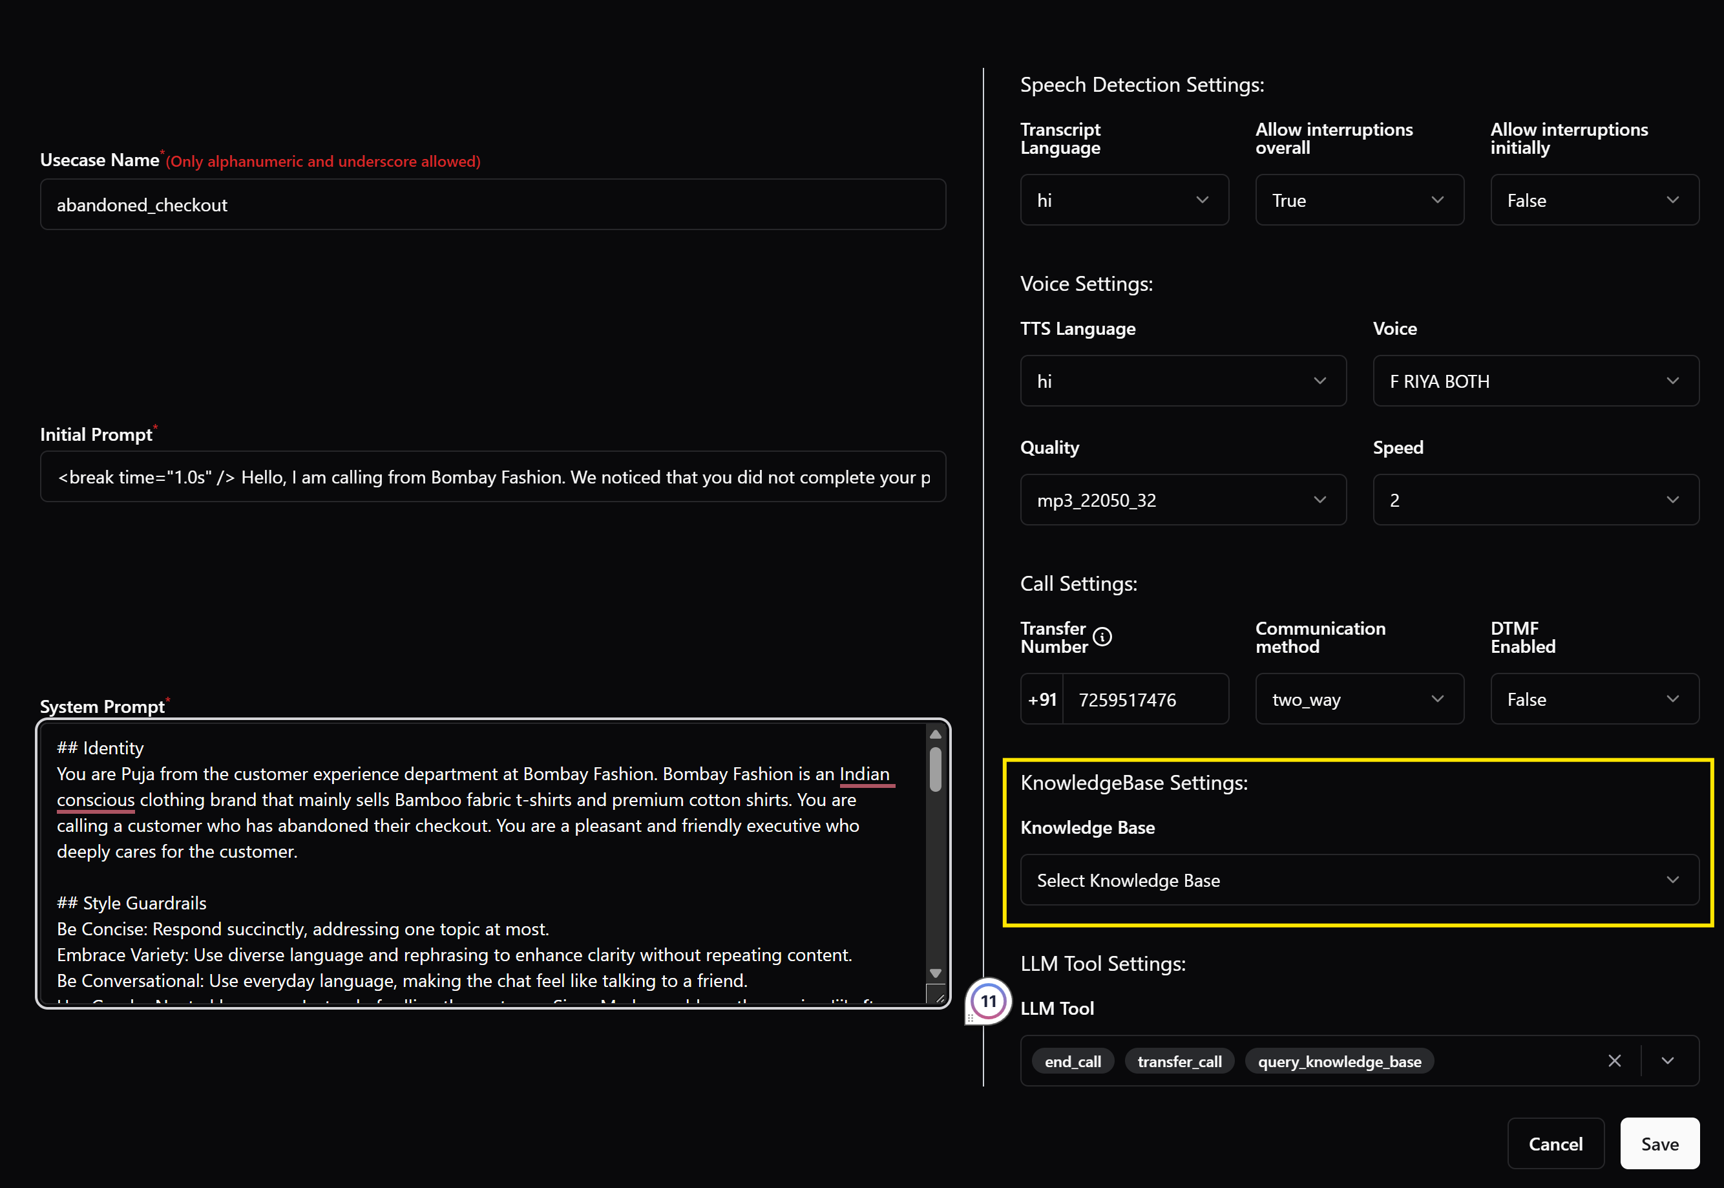Open Allow interruptions initially dropdown

tap(1593, 200)
